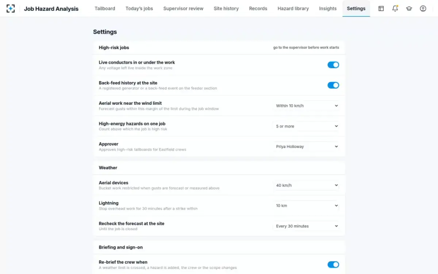Open the Aerial devices 40 km/h dropdown
The width and height of the screenshot is (438, 274).
pyautogui.click(x=306, y=185)
